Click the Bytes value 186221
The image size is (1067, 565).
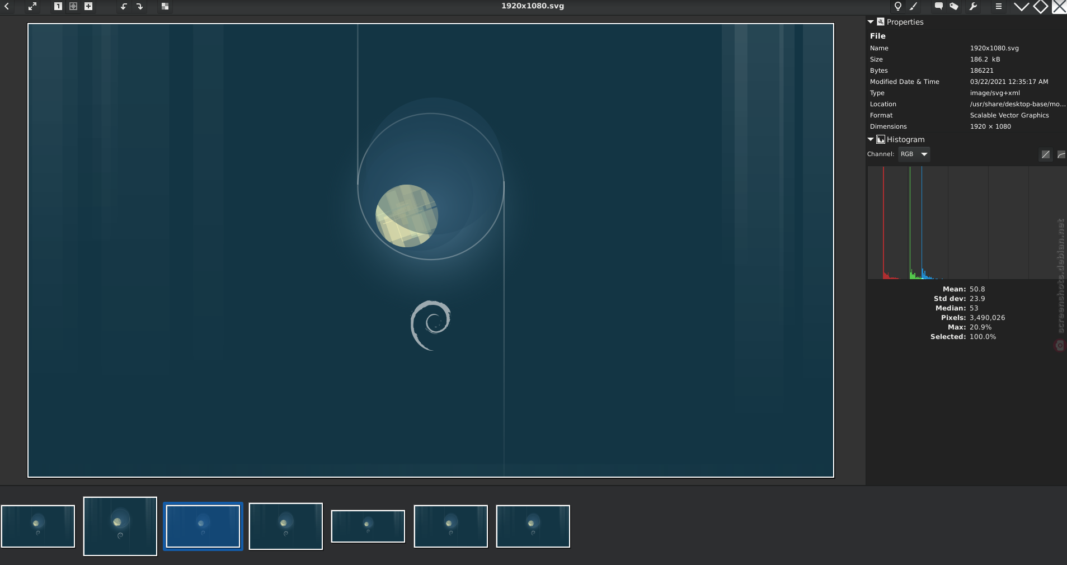[x=982, y=70]
